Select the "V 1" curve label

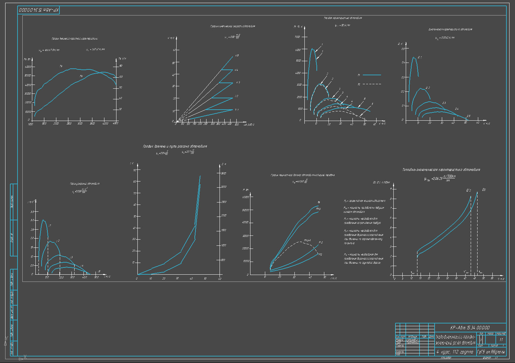point(236,110)
